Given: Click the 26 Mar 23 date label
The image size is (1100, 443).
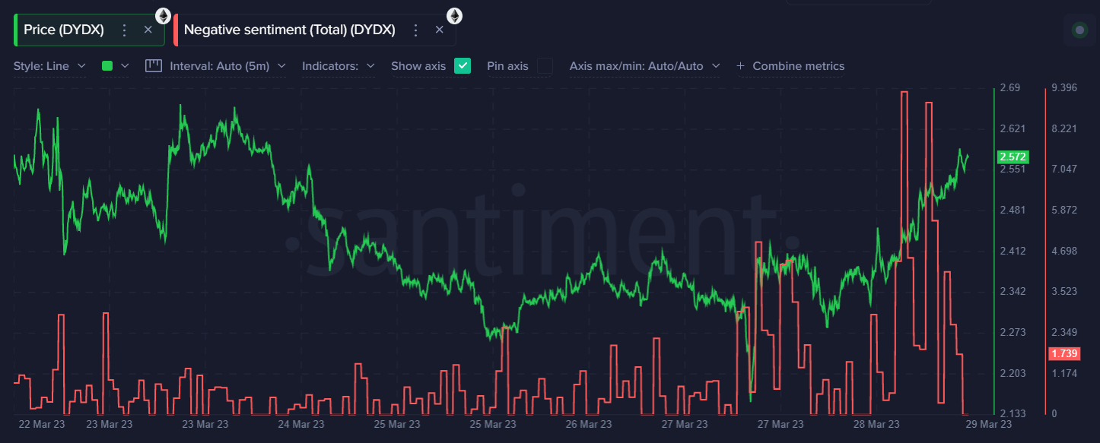Looking at the screenshot, I should click(x=590, y=425).
